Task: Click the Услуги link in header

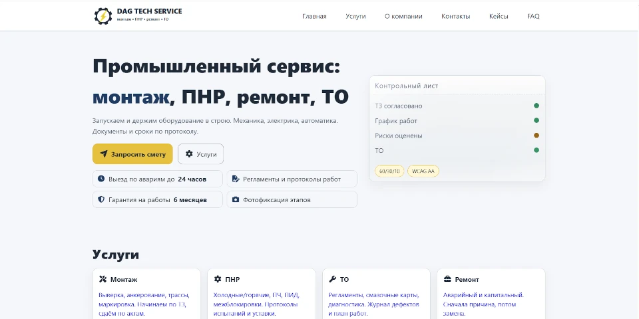Action: click(355, 17)
